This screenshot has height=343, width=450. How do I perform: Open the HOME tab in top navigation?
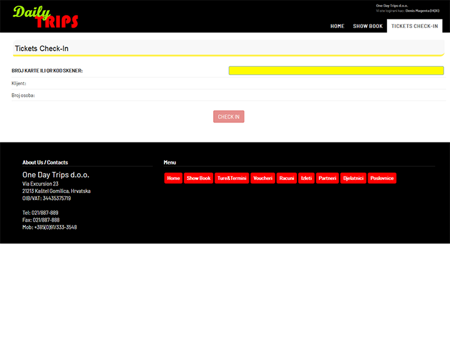click(x=337, y=26)
